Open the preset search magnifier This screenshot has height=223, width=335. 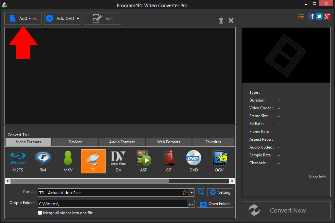coord(201,192)
